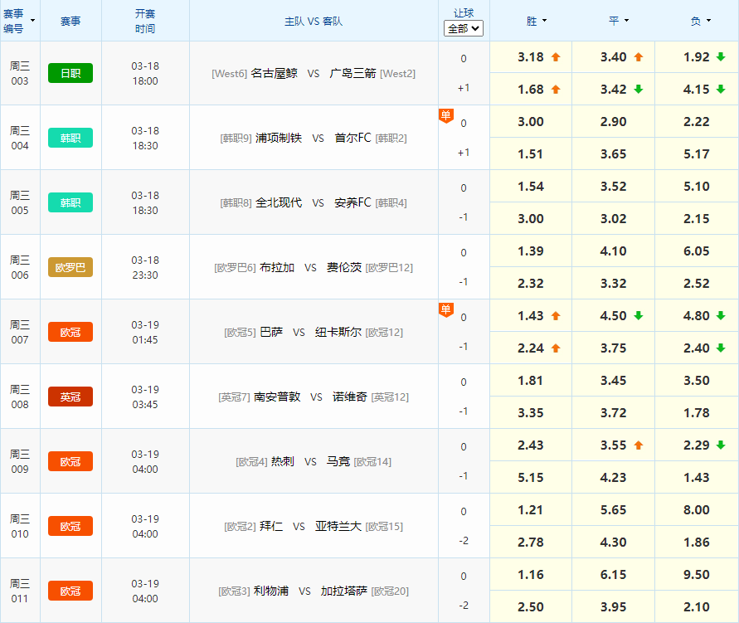Select handicap lose odds 4.15 match 003
Image resolution: width=739 pixels, height=623 pixels.
(697, 89)
